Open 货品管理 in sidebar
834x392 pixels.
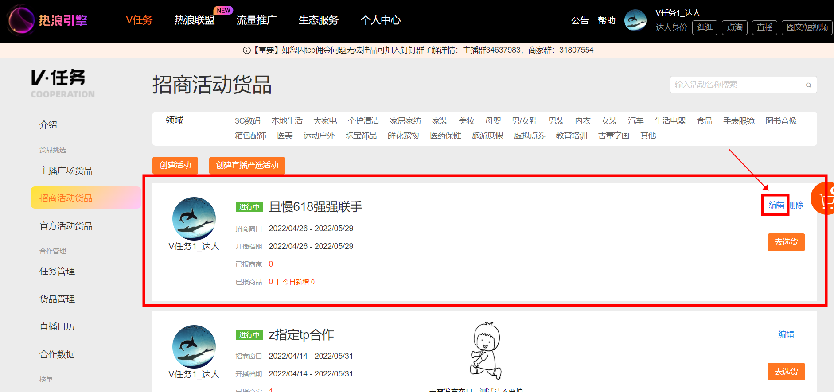pyautogui.click(x=57, y=299)
